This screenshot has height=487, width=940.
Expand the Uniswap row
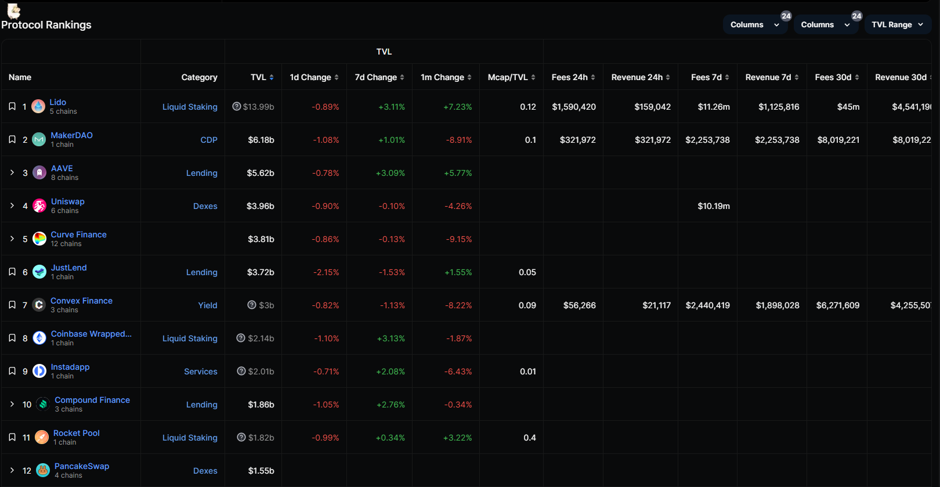coord(12,205)
